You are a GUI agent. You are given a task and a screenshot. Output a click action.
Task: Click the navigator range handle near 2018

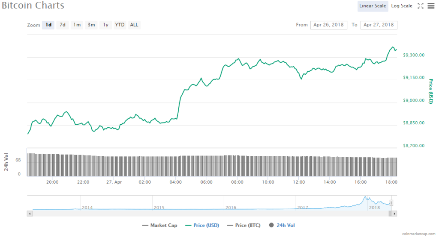[391, 203]
